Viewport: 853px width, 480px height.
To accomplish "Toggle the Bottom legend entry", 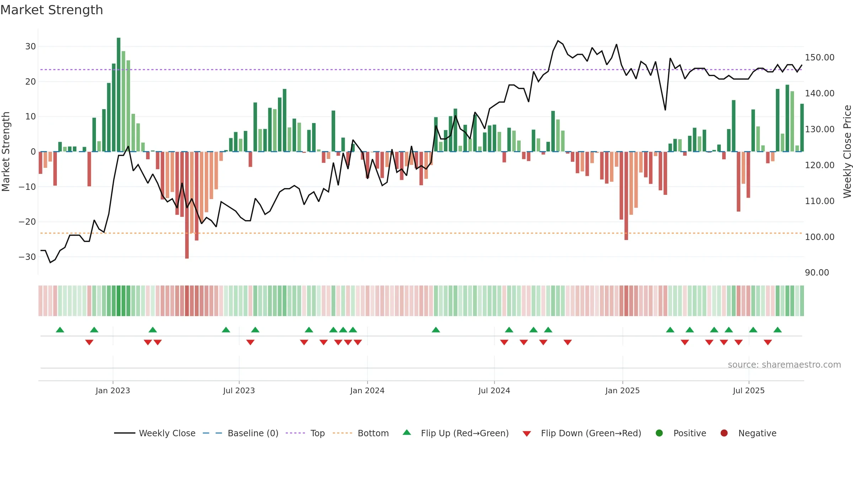I will point(361,433).
